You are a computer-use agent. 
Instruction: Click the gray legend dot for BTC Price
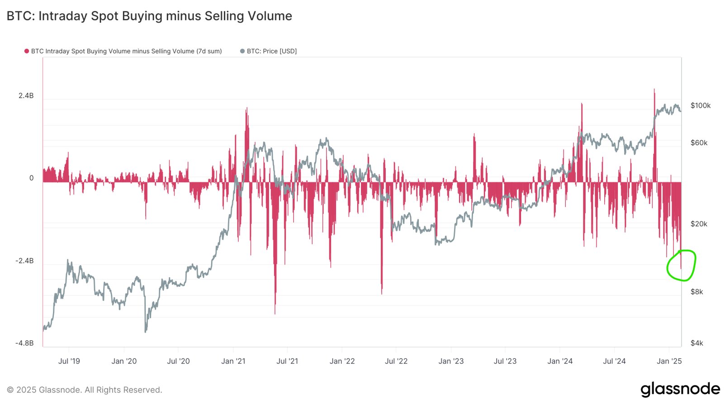[242, 51]
